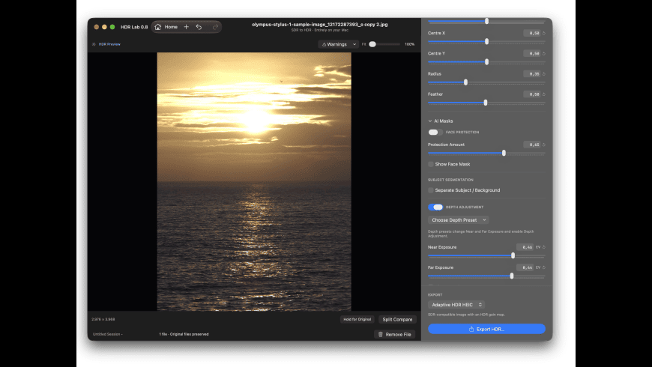This screenshot has width=652, height=367.
Task: Open the Choose Depth Preset menu
Action: [458, 220]
